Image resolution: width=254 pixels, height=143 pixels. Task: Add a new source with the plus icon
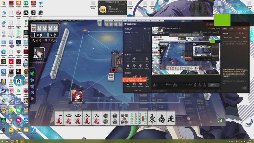(x=149, y=33)
